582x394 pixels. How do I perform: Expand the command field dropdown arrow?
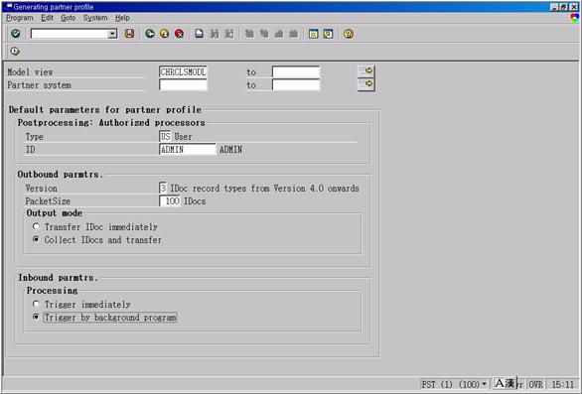coord(112,34)
